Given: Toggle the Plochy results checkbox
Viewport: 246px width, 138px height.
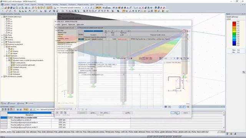Looking at the screenshot, I should pyautogui.click(x=4, y=38).
